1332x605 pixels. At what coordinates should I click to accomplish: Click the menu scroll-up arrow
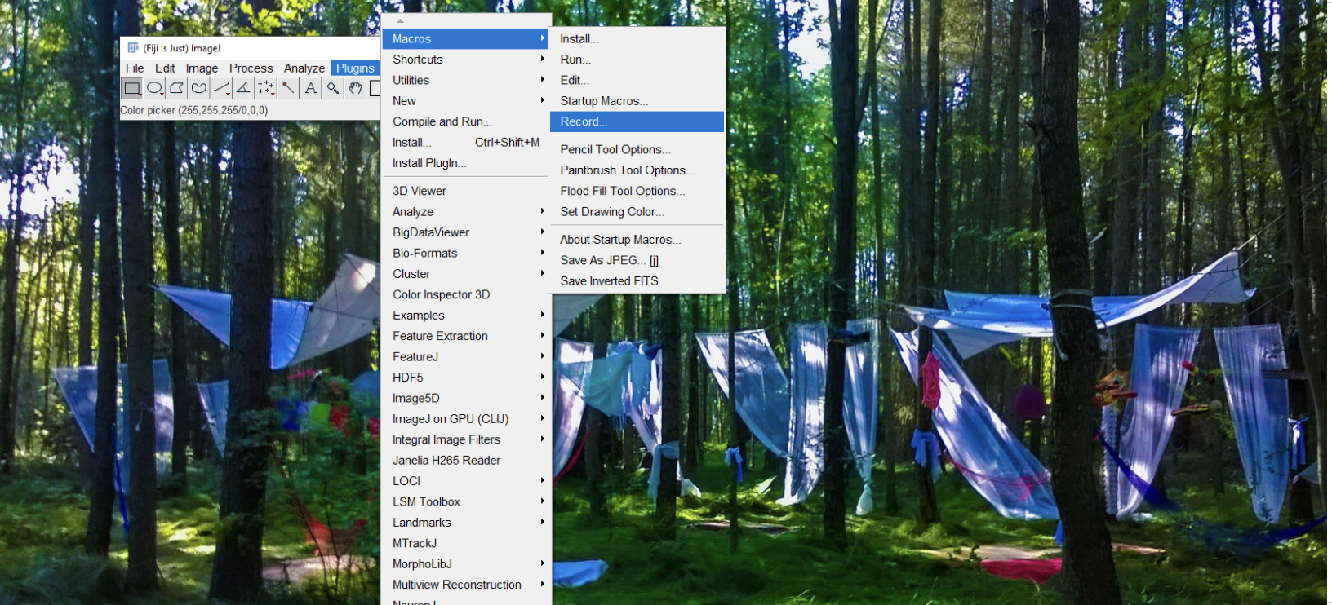point(400,20)
